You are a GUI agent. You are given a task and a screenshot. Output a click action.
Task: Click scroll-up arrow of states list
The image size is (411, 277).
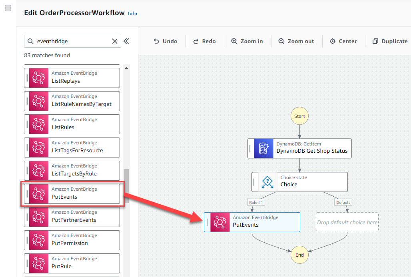(x=127, y=68)
